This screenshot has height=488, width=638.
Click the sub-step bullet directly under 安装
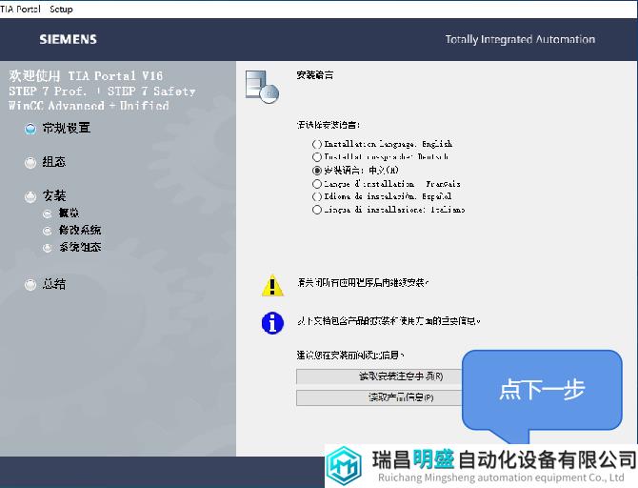pyautogui.click(x=48, y=213)
